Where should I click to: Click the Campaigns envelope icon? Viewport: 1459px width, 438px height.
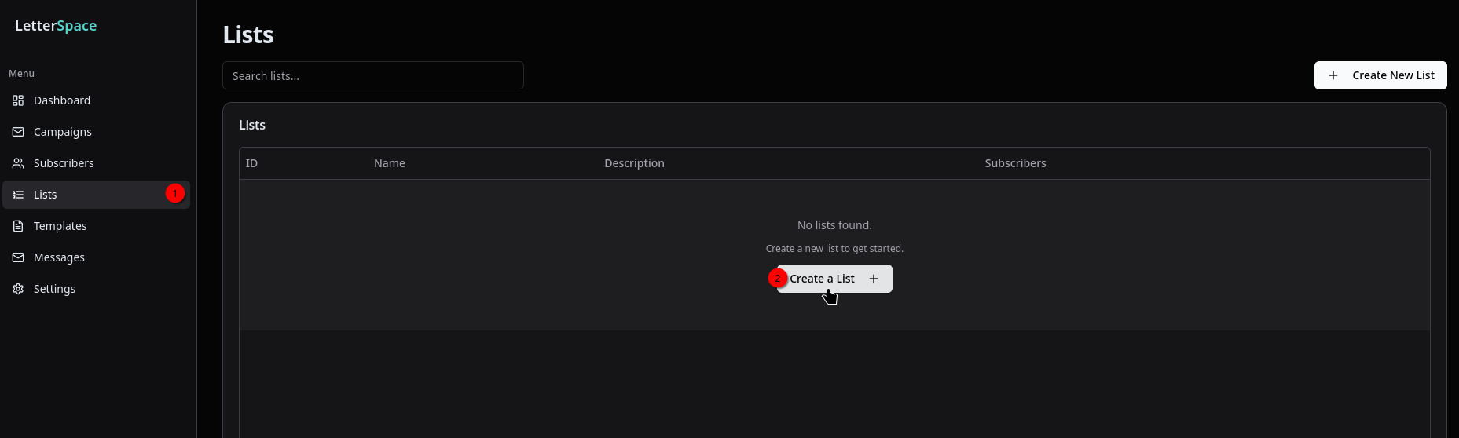(18, 132)
